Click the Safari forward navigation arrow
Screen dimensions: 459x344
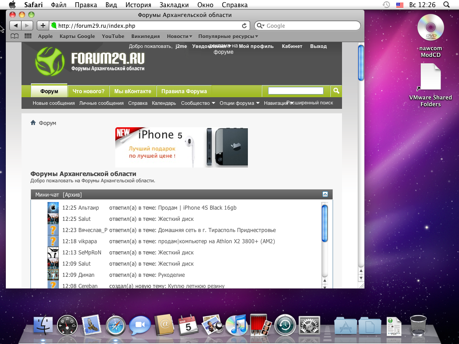(27, 26)
